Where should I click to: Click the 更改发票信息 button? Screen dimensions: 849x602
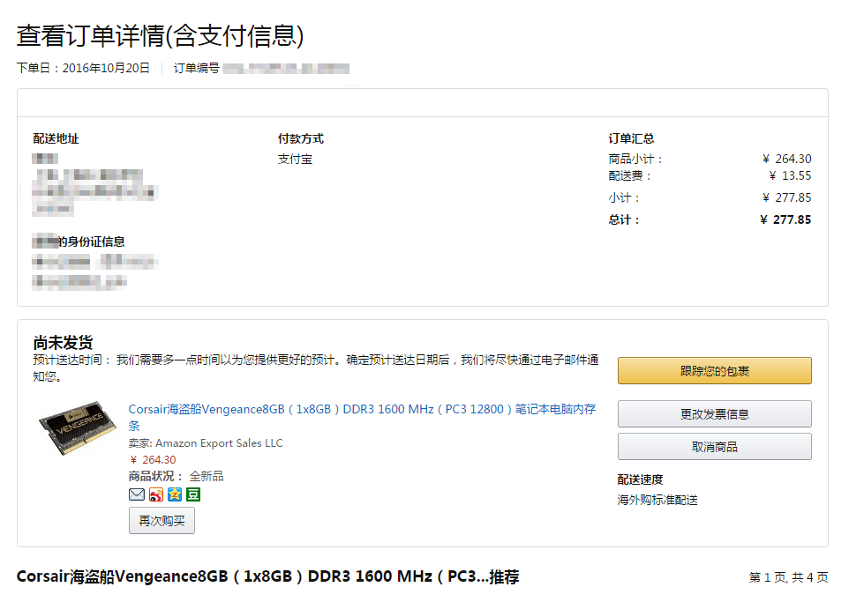click(x=714, y=414)
